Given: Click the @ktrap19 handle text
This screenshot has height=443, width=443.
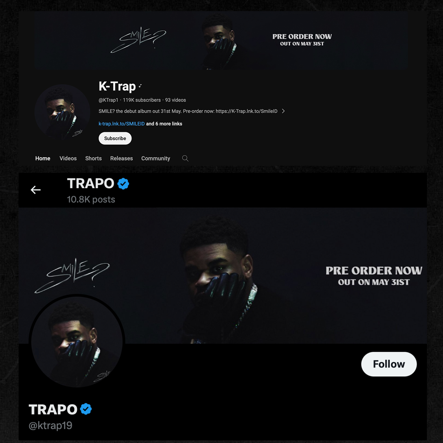Looking at the screenshot, I should click(x=51, y=426).
